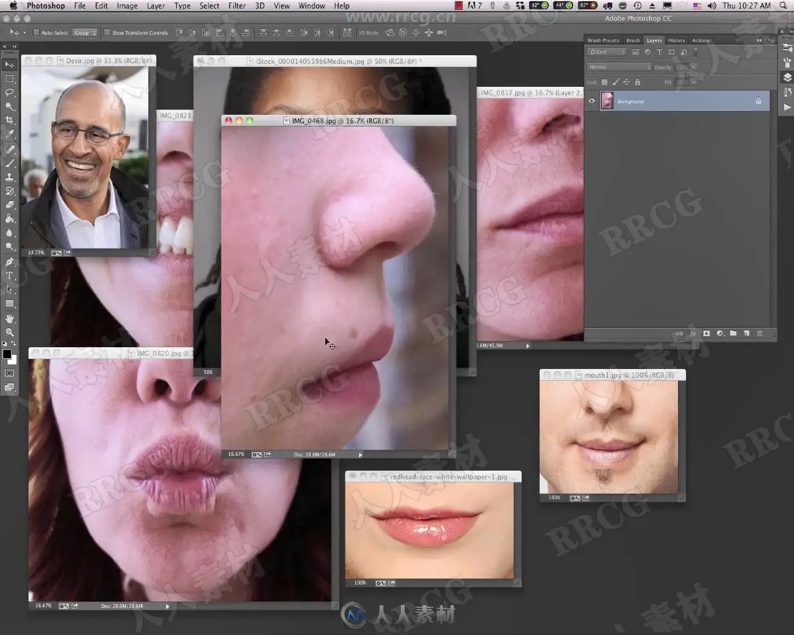Viewport: 794px width, 635px height.
Task: Collapse the panels with double-arrow
Action: point(759,40)
